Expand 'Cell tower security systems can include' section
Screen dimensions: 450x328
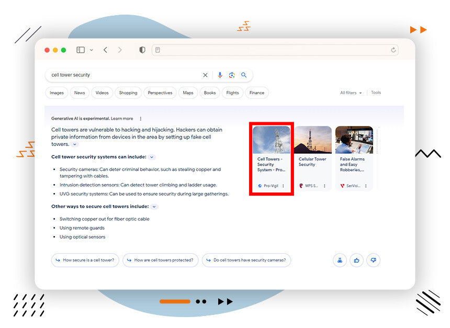tap(152, 157)
